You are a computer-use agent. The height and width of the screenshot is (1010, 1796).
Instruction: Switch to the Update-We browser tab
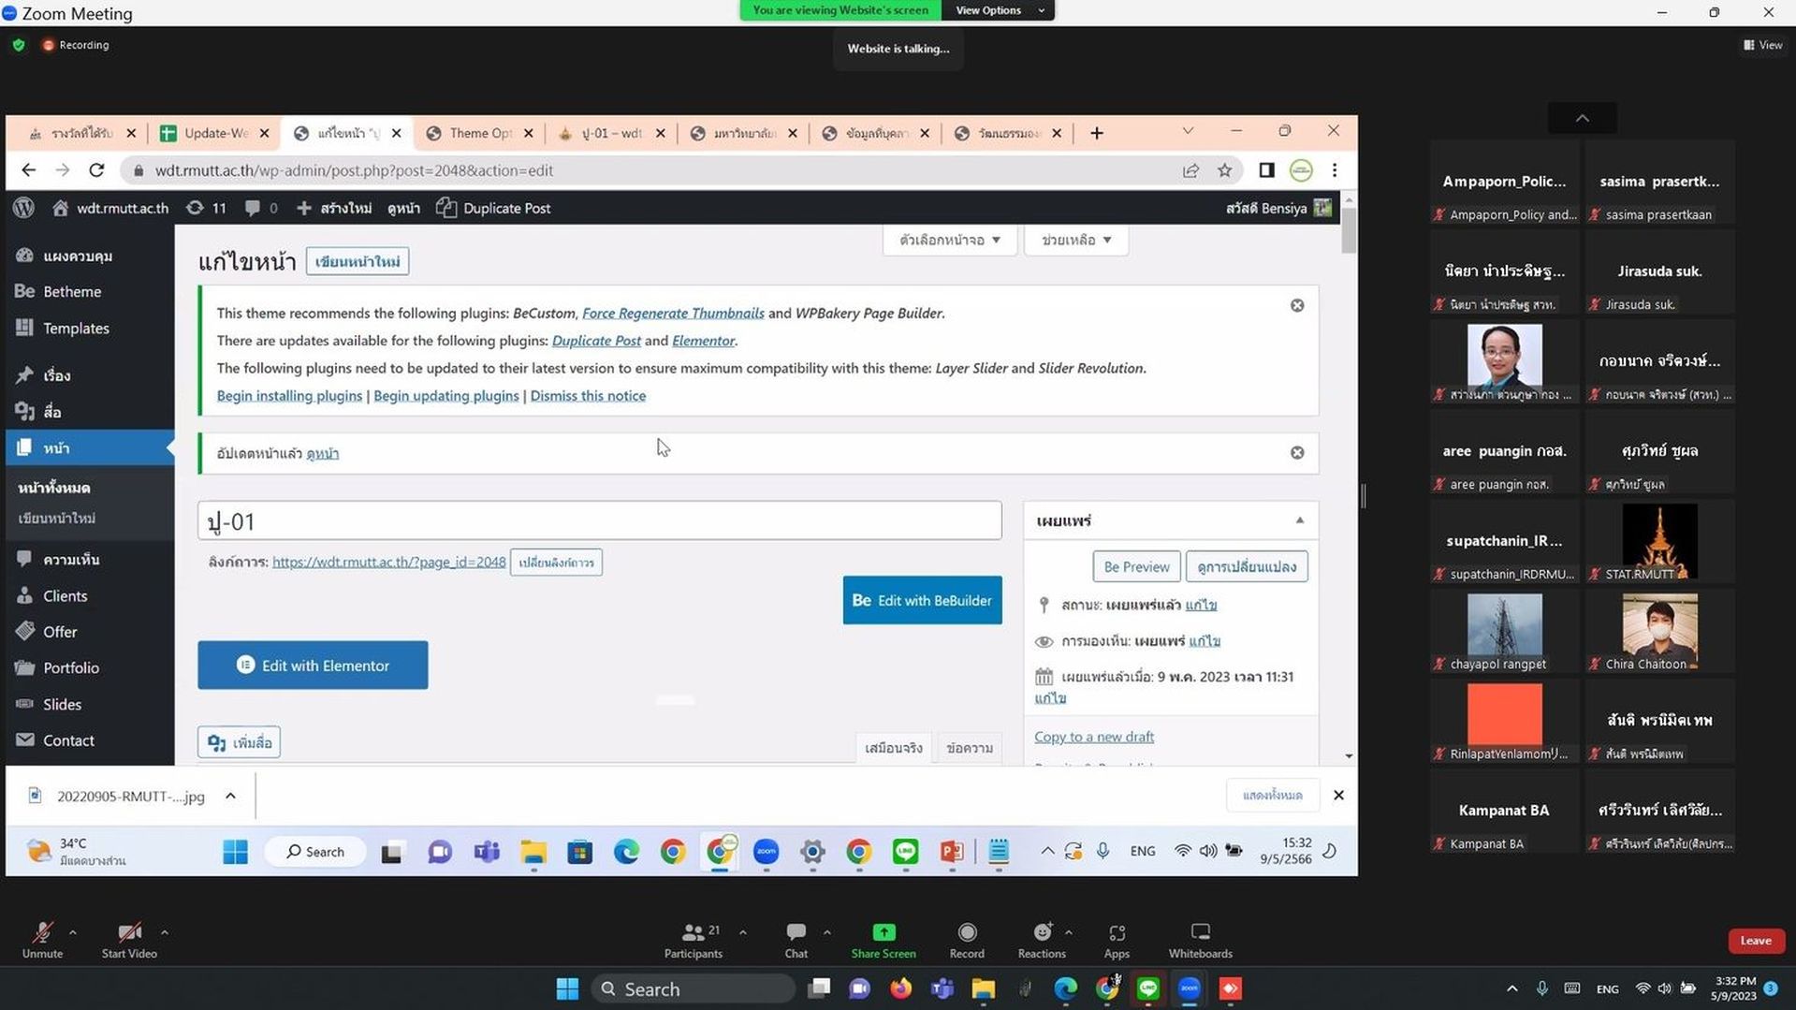[214, 133]
